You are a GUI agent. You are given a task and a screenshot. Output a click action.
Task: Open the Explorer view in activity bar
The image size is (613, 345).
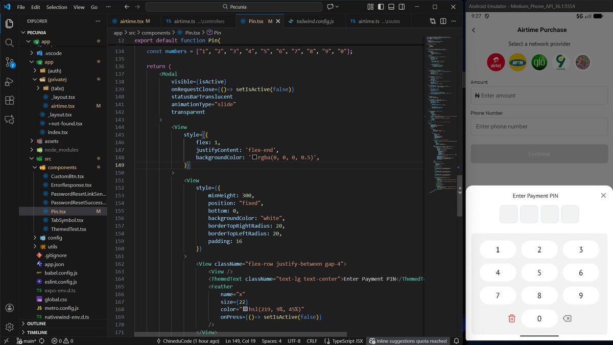[9, 24]
